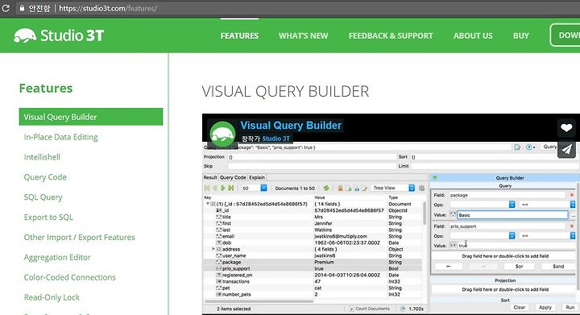Click the run query play icon
580x315 pixels.
pyautogui.click(x=529, y=147)
